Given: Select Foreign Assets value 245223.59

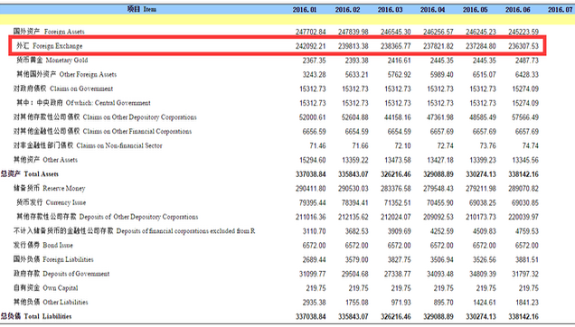Looking at the screenshot, I should 523,32.
